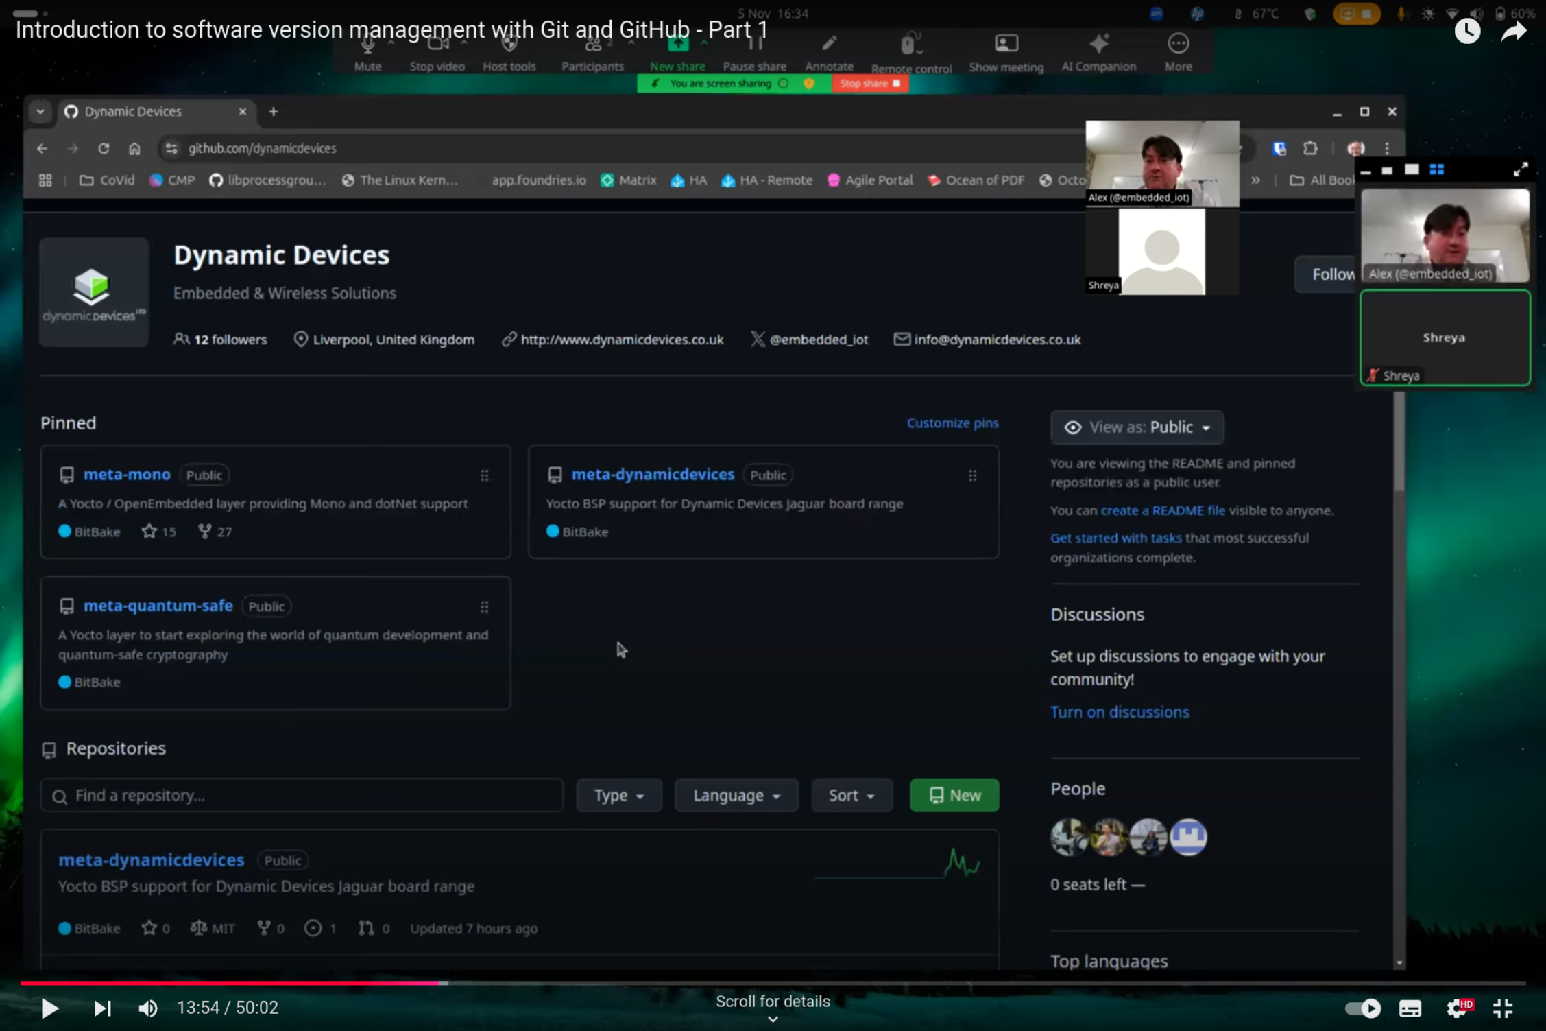
Task: Select Annotate pencil in Zoom toolbar
Action: coord(829,53)
